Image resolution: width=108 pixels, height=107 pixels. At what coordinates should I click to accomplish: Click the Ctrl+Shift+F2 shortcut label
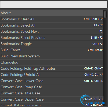[x=93, y=19]
